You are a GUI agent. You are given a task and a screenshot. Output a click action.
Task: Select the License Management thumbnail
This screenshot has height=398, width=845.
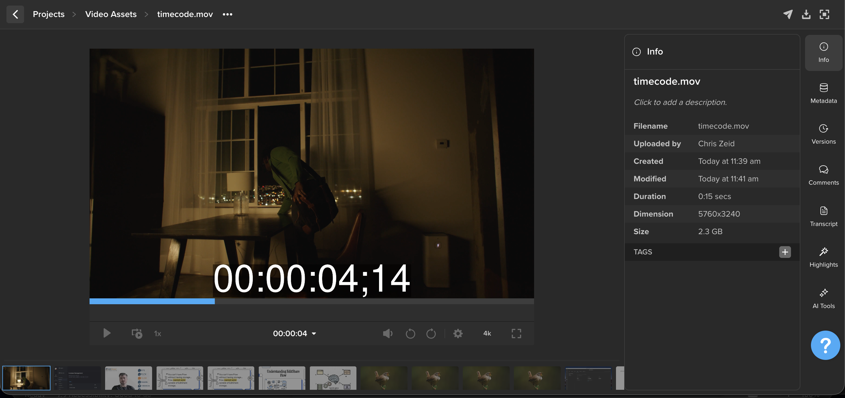(78, 378)
